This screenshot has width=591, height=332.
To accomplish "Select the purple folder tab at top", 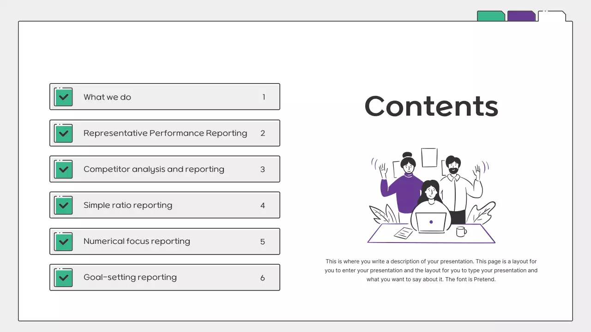I will tap(521, 15).
